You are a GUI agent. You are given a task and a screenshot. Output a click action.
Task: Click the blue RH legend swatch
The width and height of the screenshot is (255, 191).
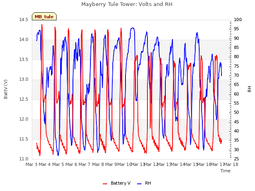(139, 184)
